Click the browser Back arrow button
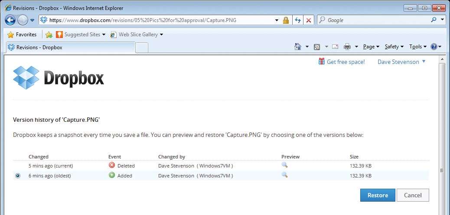The width and height of the screenshot is (450, 215). 10,20
